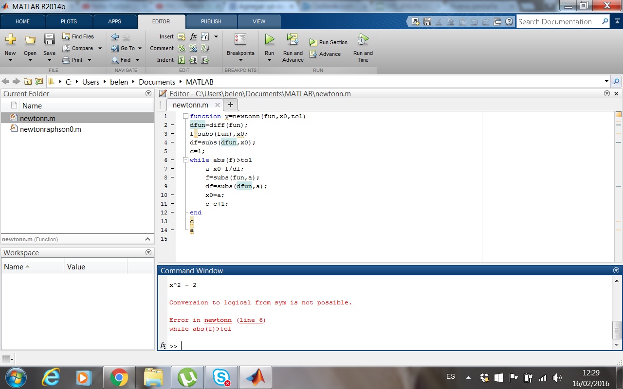
Task: Open the Save dropdown arrow
Action: [49, 60]
